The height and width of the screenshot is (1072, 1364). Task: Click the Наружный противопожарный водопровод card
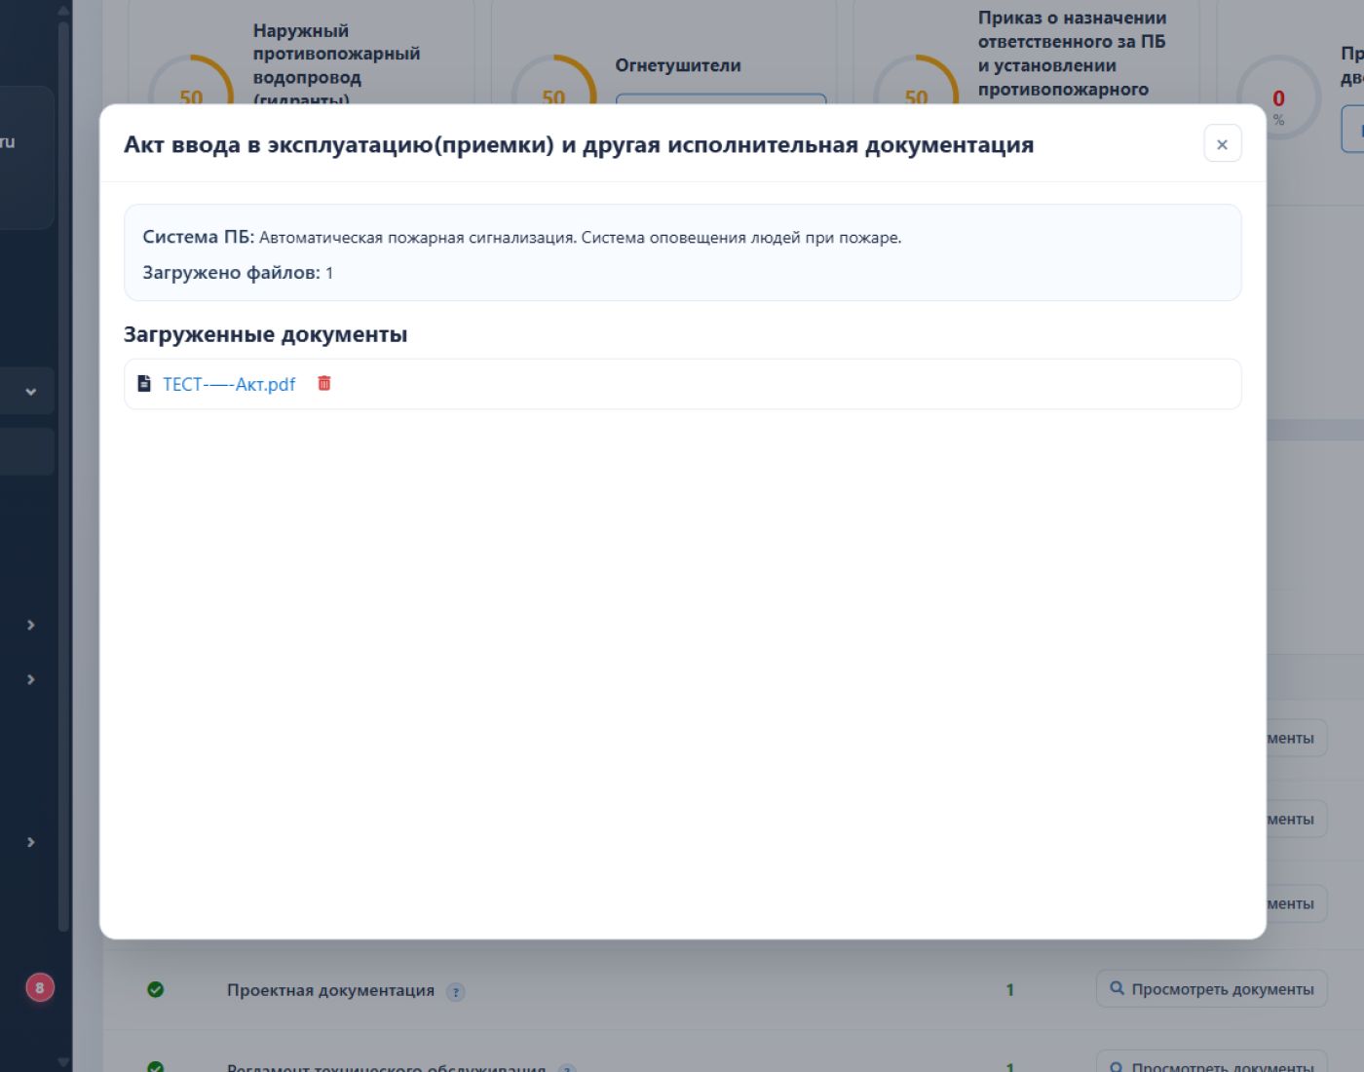tap(301, 51)
